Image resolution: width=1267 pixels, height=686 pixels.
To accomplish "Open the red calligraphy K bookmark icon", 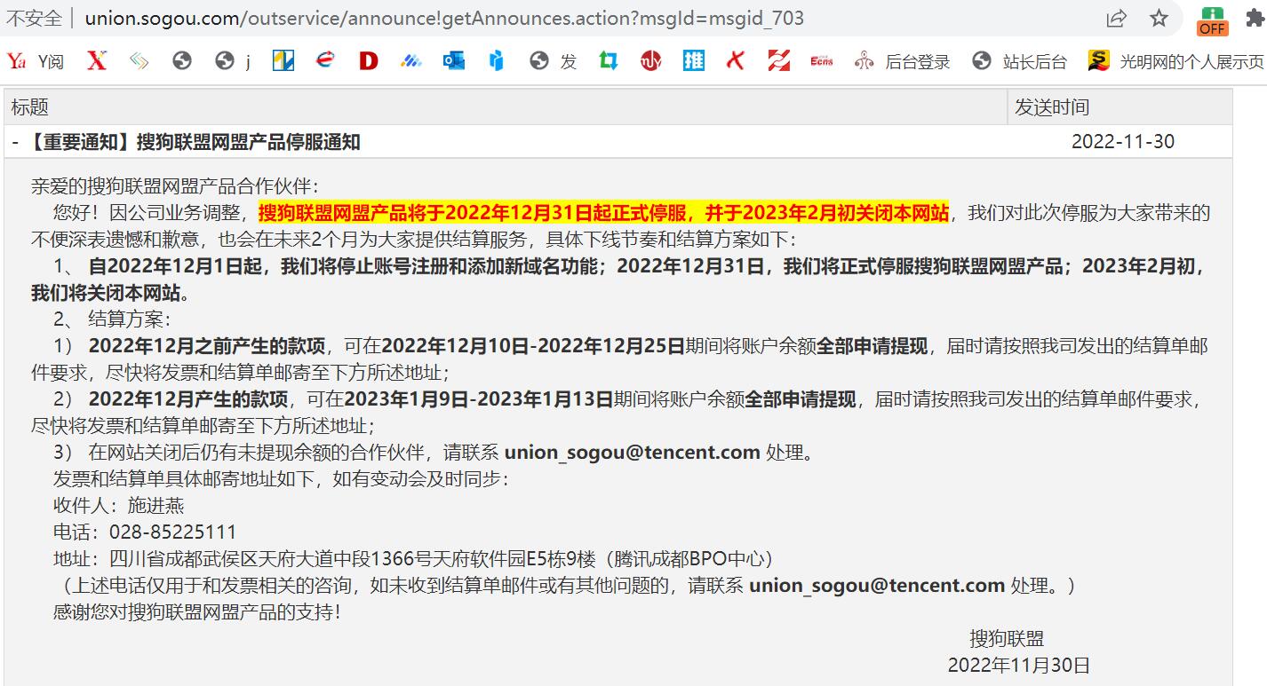I will point(736,61).
